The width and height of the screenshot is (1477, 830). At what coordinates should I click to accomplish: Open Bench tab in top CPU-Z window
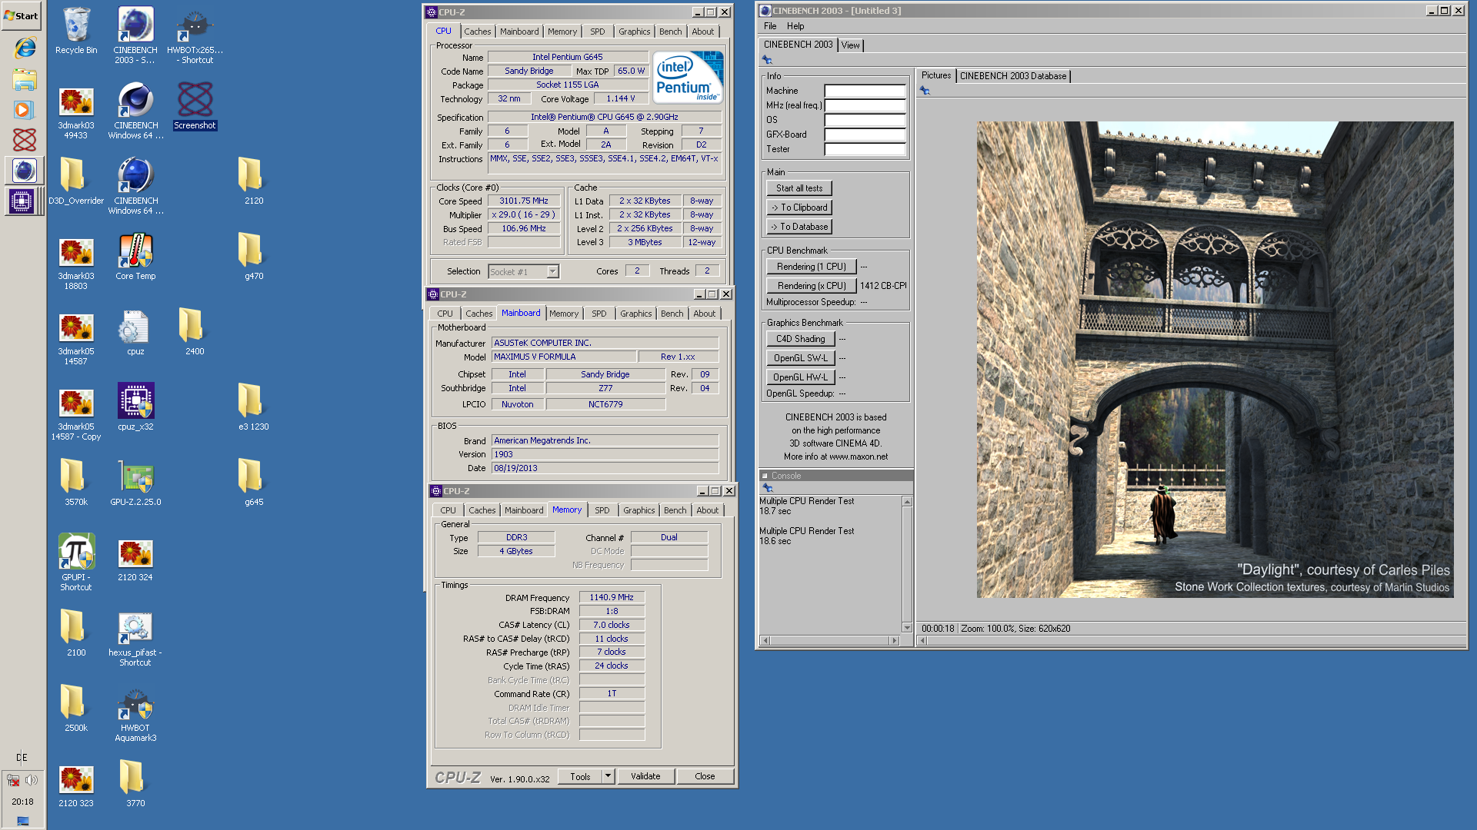(x=670, y=32)
